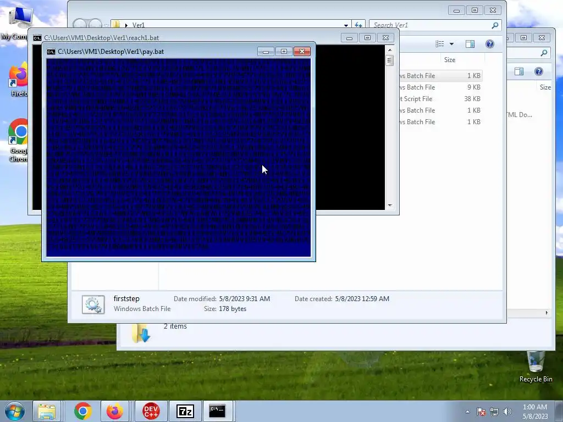Maximize the reach1.bat console window
This screenshot has height=422, width=563.
coord(367,38)
